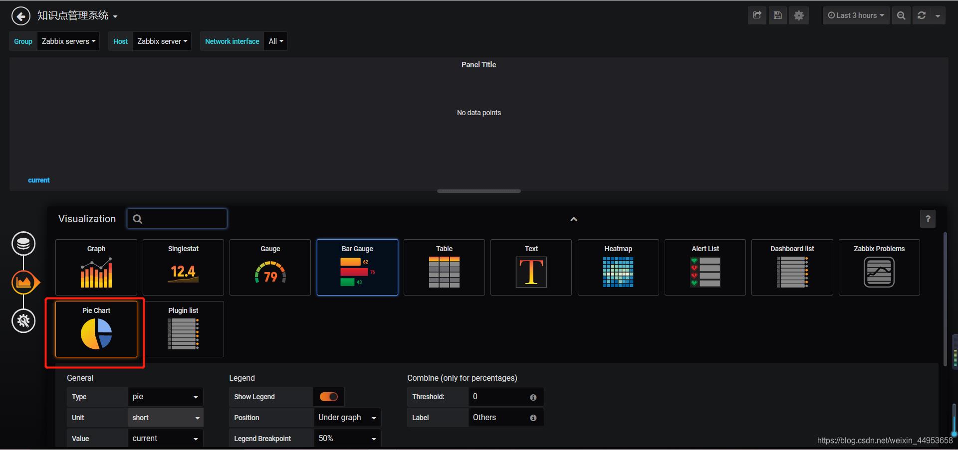Viewport: 958px width, 450px height.
Task: Save the dashboard with the disk icon
Action: (x=777, y=15)
